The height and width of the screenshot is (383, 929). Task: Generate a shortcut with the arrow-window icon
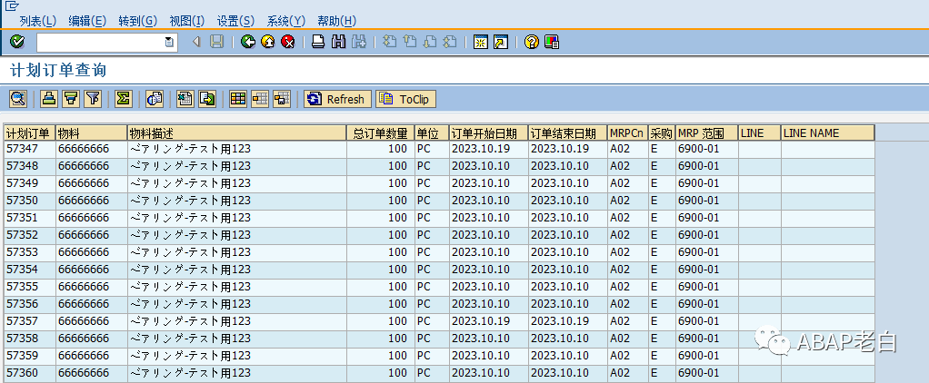click(x=501, y=42)
